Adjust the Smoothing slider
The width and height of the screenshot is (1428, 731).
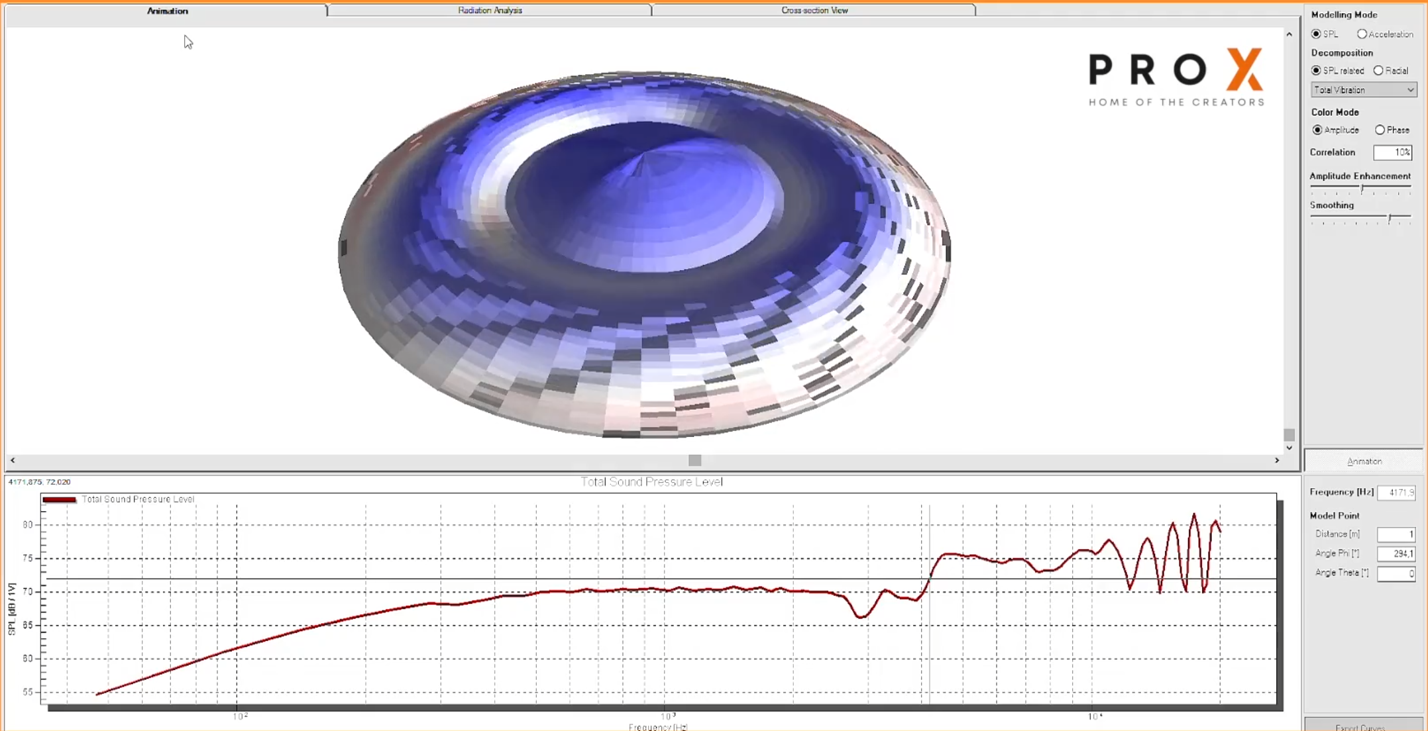pyautogui.click(x=1390, y=219)
